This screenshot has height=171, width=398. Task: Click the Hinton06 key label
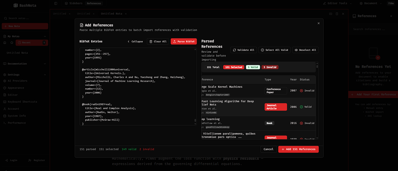coord(211,113)
